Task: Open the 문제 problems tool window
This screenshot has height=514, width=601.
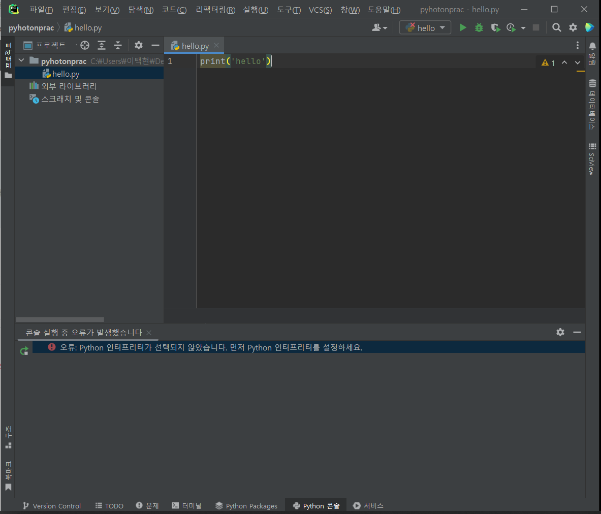Action: 147,506
